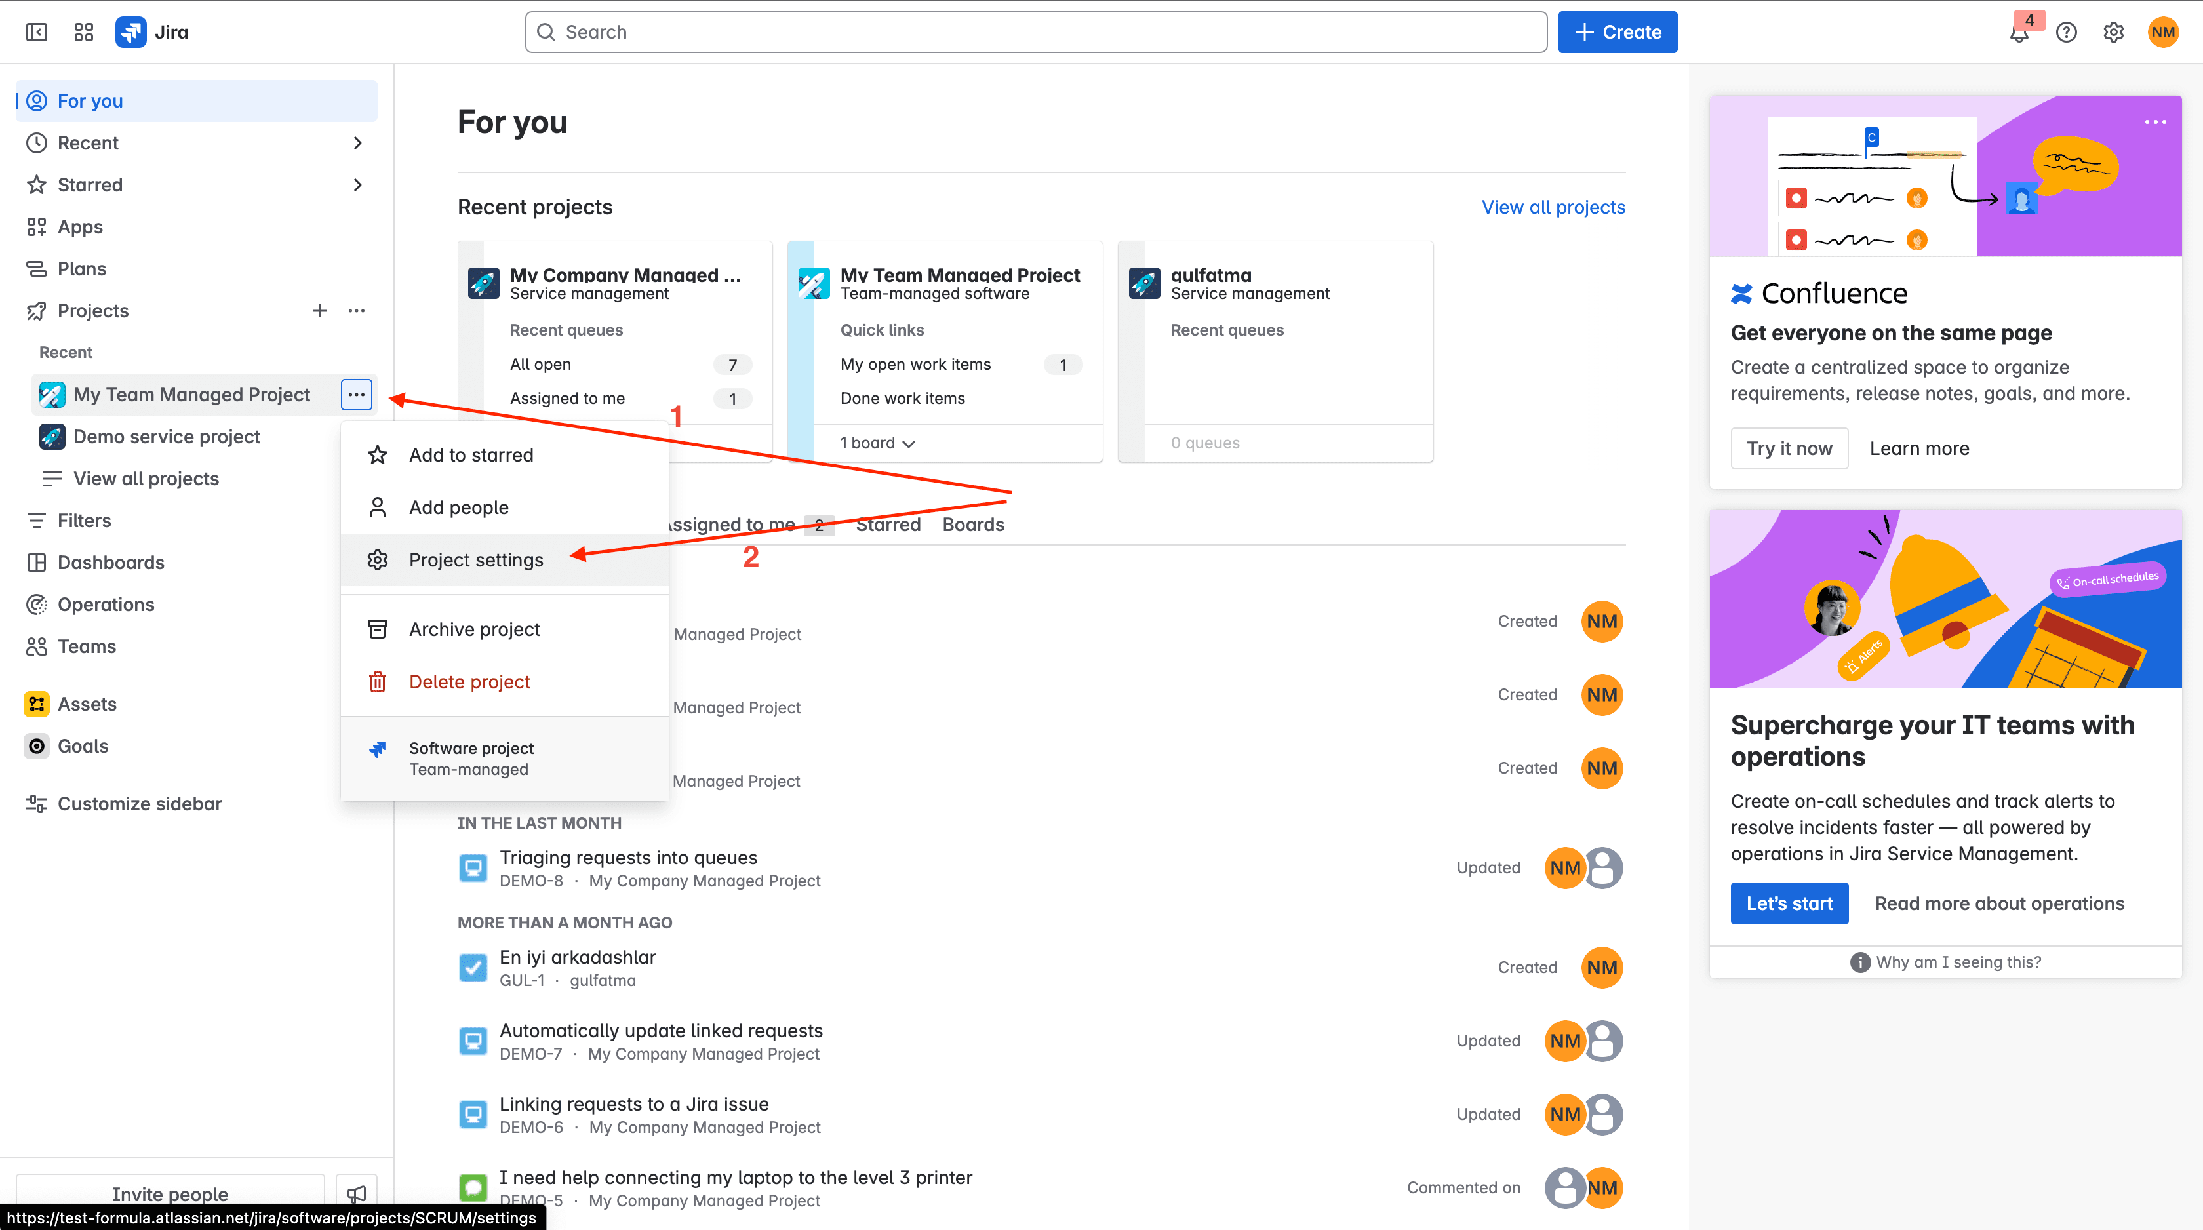Open Read more about operations
The width and height of the screenshot is (2203, 1230).
2000,903
